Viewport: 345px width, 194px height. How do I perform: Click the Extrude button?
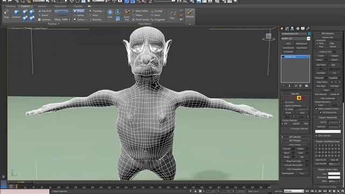[x=286, y=149]
